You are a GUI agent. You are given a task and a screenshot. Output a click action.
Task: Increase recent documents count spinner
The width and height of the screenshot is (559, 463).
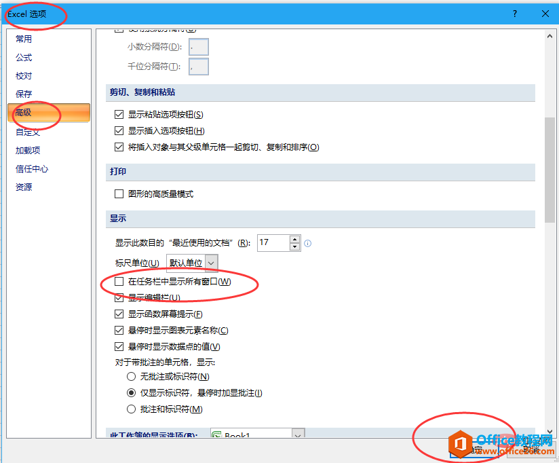pos(294,240)
